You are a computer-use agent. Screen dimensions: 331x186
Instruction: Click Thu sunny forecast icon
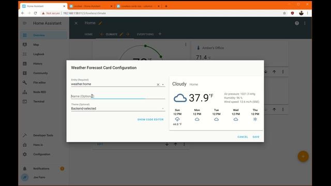tap(255, 119)
